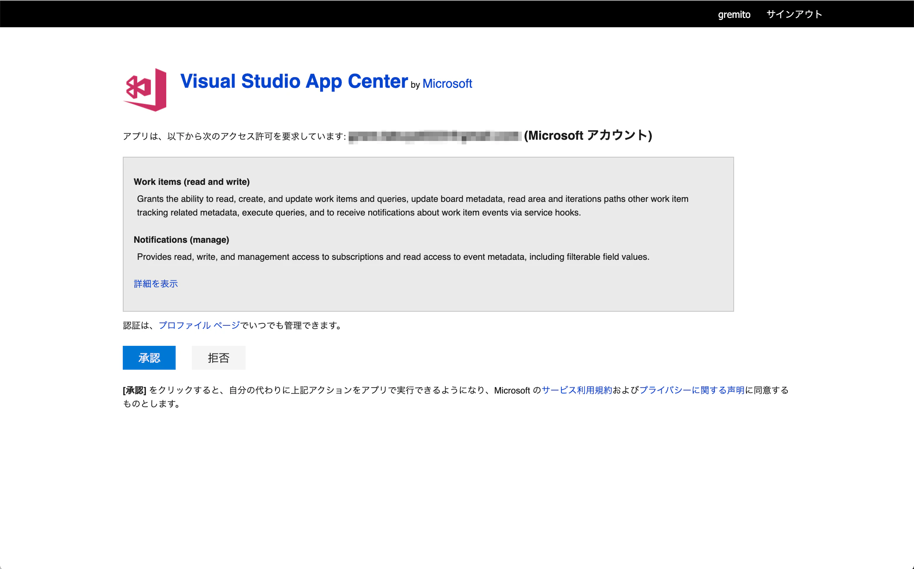The width and height of the screenshot is (914, 569).
Task: Open the Microsoft publisher link
Action: [447, 83]
